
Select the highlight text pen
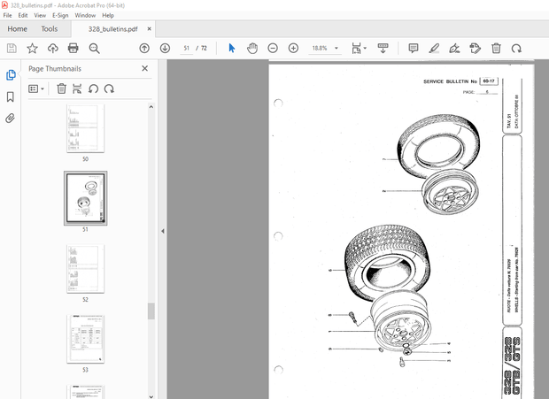click(434, 49)
